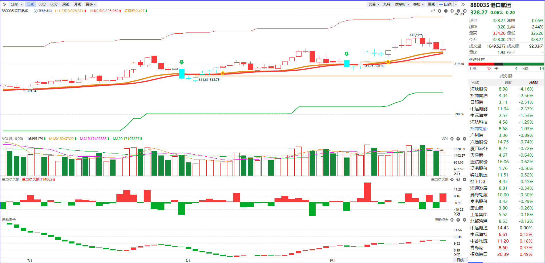Open help for the main chart indicator

point(458,11)
